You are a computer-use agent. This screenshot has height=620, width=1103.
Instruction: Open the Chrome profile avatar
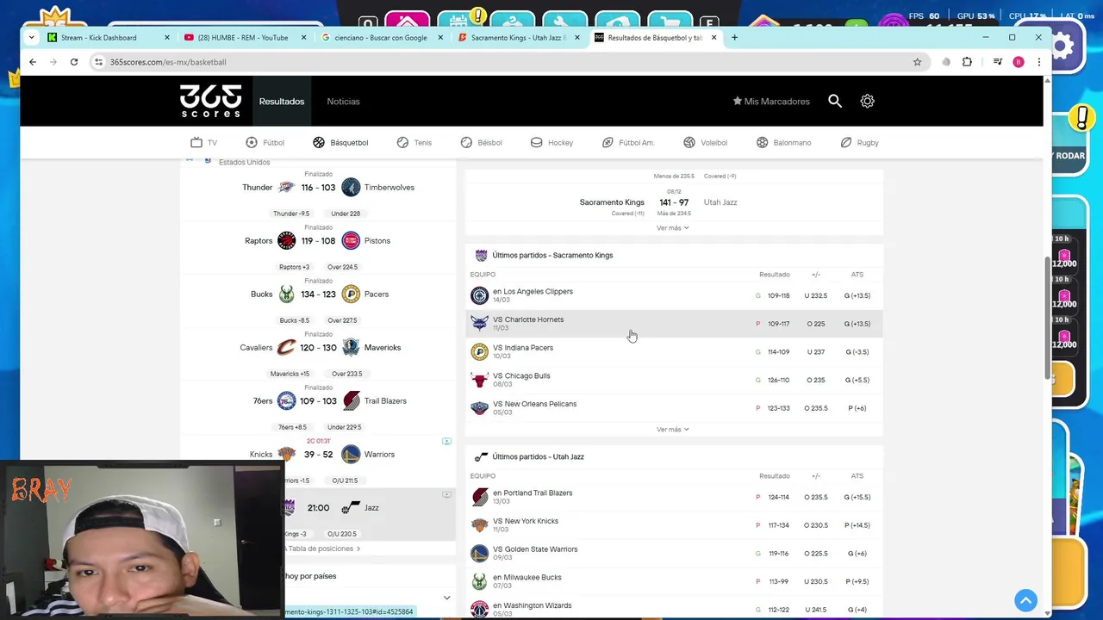click(1018, 62)
